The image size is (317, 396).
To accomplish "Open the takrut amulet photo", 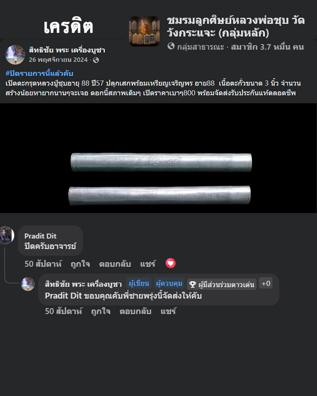I will tap(158, 158).
